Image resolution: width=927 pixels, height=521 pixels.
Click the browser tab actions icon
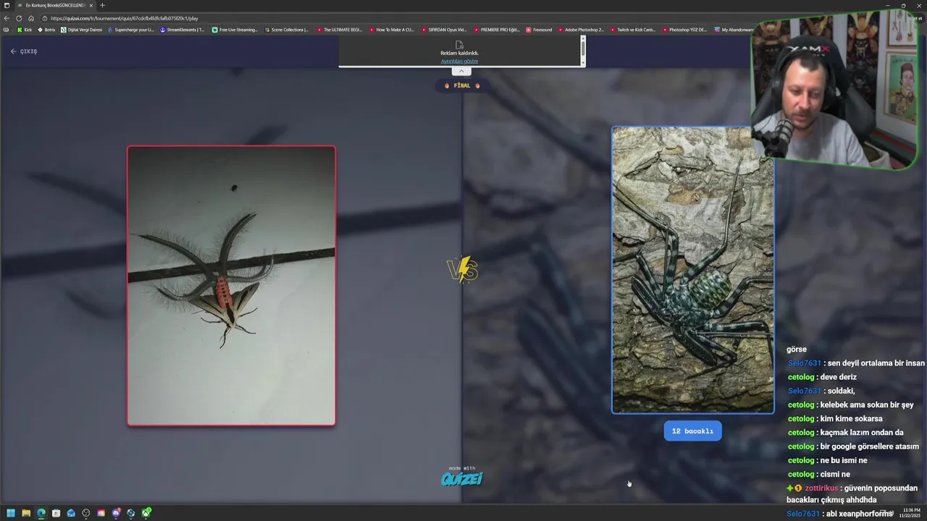click(6, 5)
